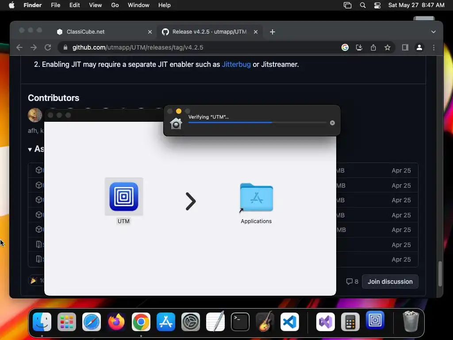Click the Stage Manager menu bar icon
The image size is (453, 340).
click(x=347, y=5)
